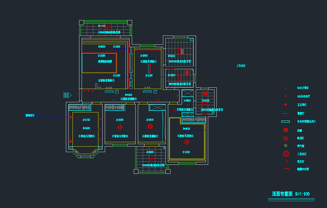Select the entrance arrow marker left of plan
The width and height of the screenshot is (327, 208).
click(68, 95)
